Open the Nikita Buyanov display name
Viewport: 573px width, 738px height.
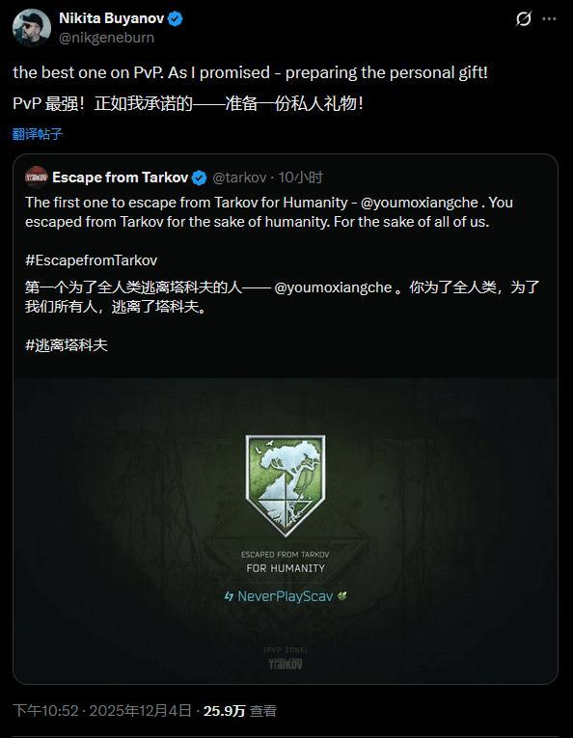(x=112, y=18)
